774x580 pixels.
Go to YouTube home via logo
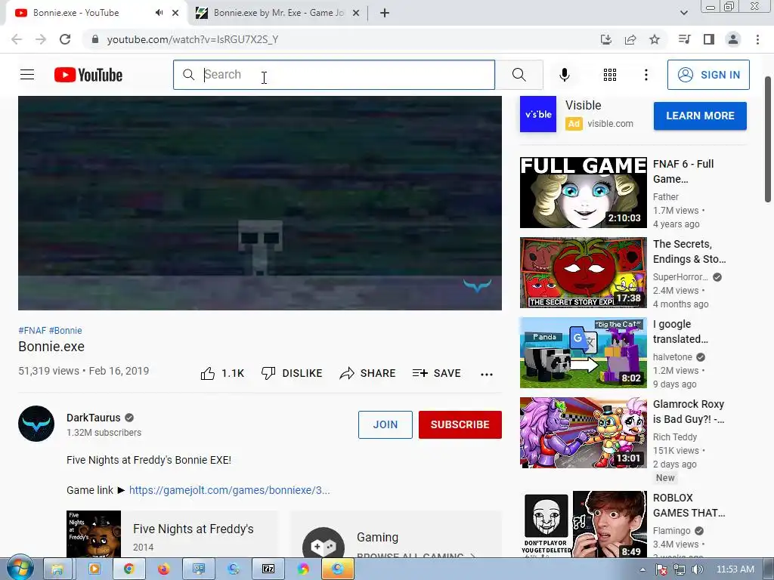pyautogui.click(x=88, y=75)
